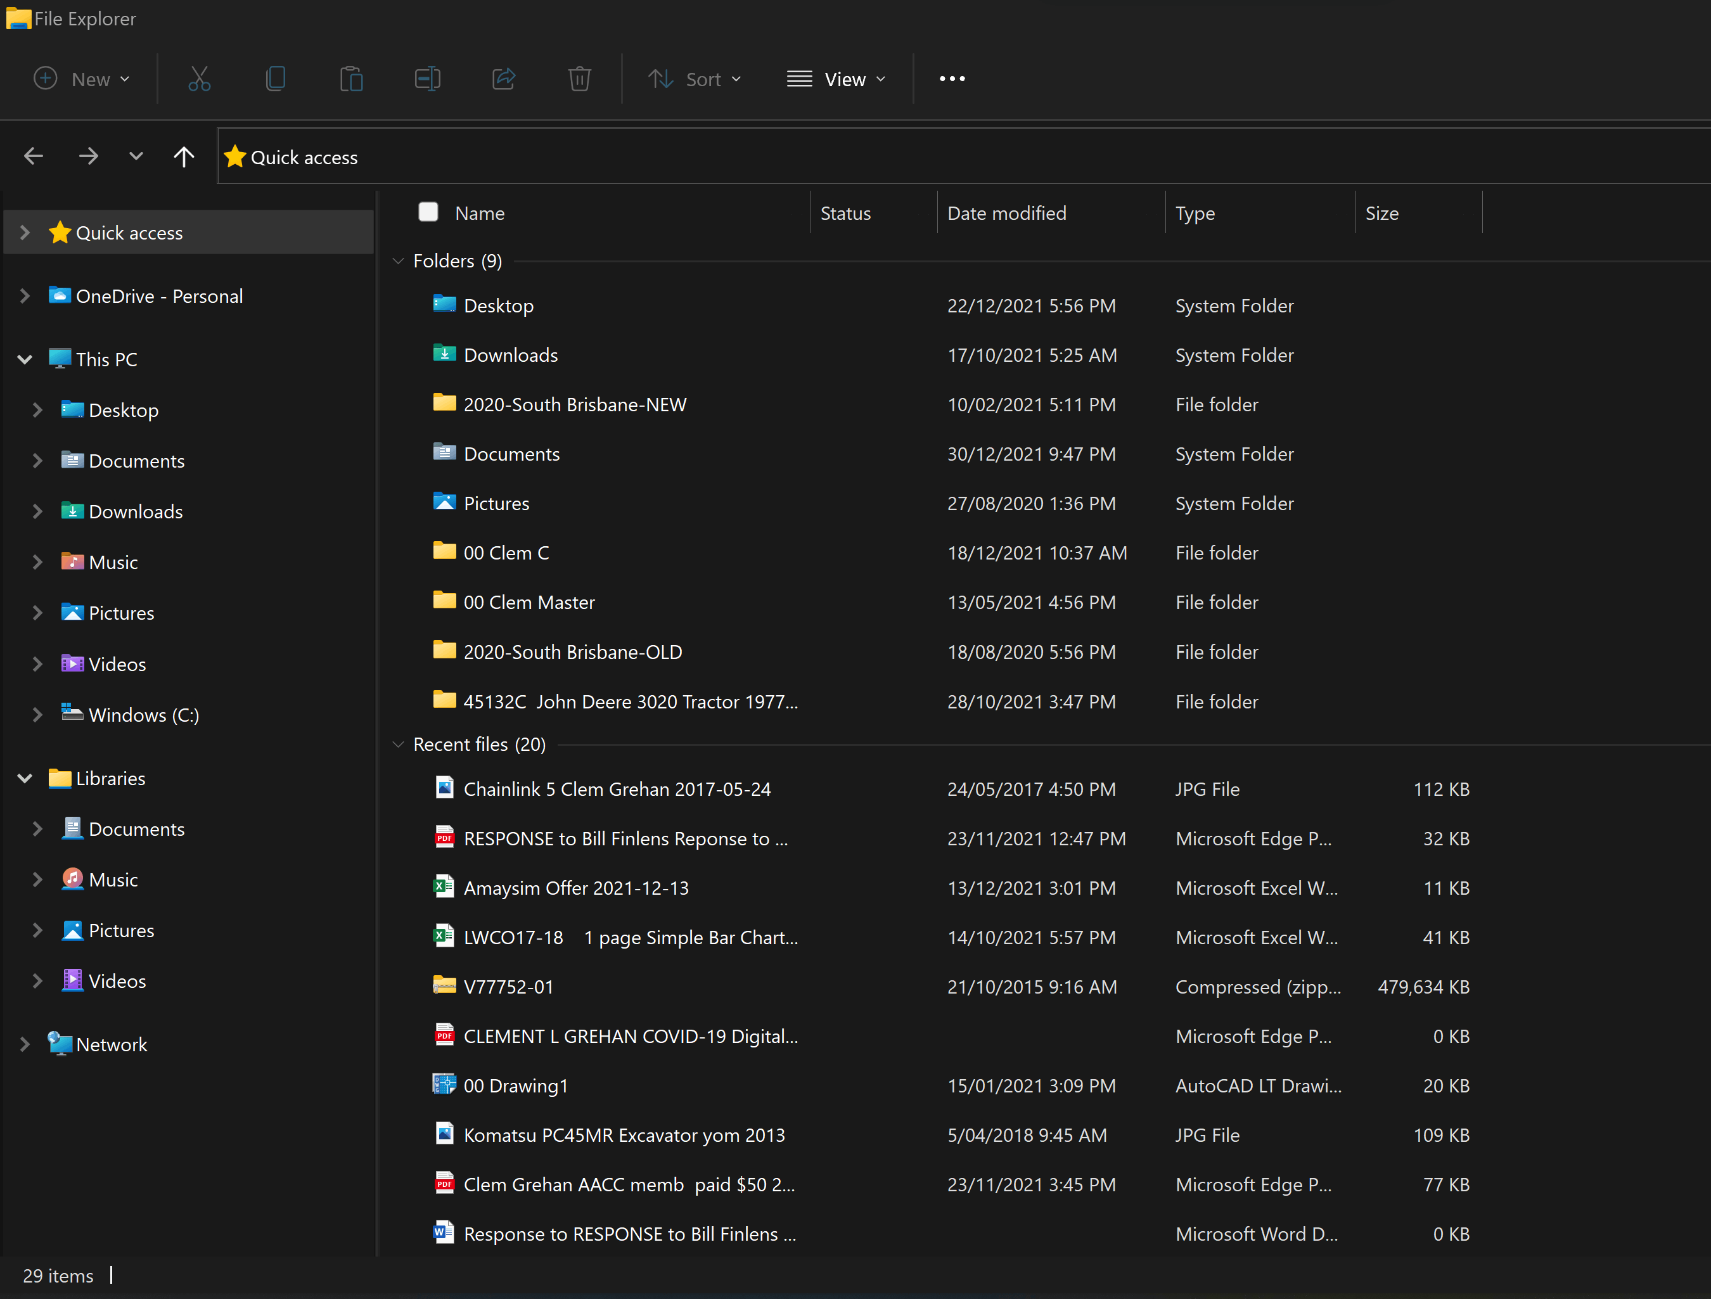Viewport: 1711px width, 1299px height.
Task: Open the recent locations dropdown chevron
Action: (x=136, y=157)
